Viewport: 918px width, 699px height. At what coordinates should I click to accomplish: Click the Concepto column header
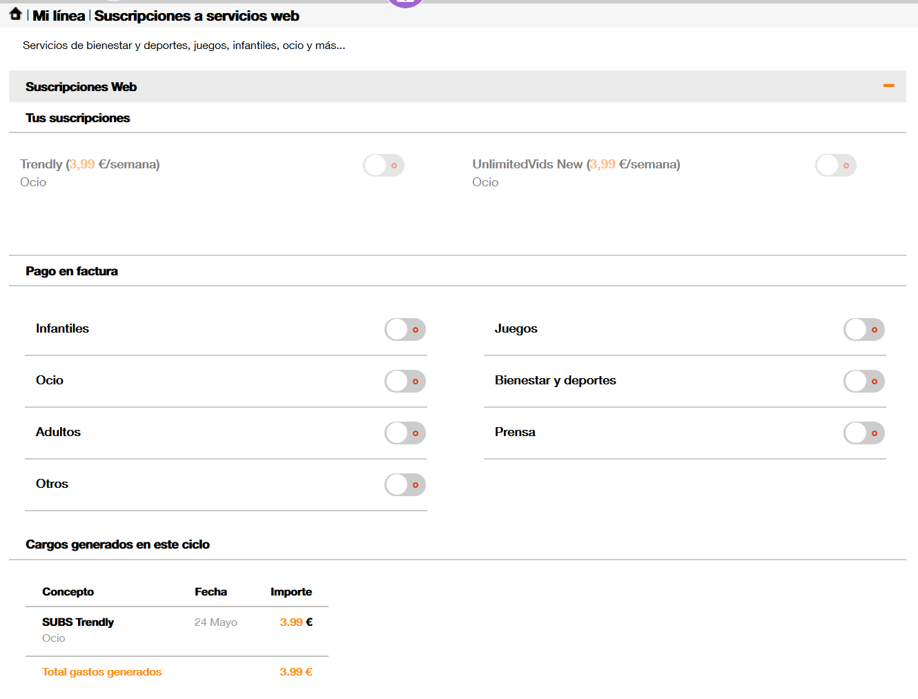[x=68, y=592]
